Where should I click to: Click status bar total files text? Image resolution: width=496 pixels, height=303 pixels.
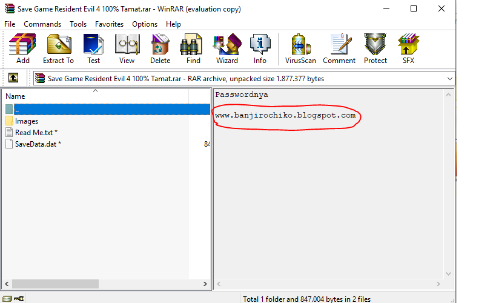pyautogui.click(x=306, y=299)
